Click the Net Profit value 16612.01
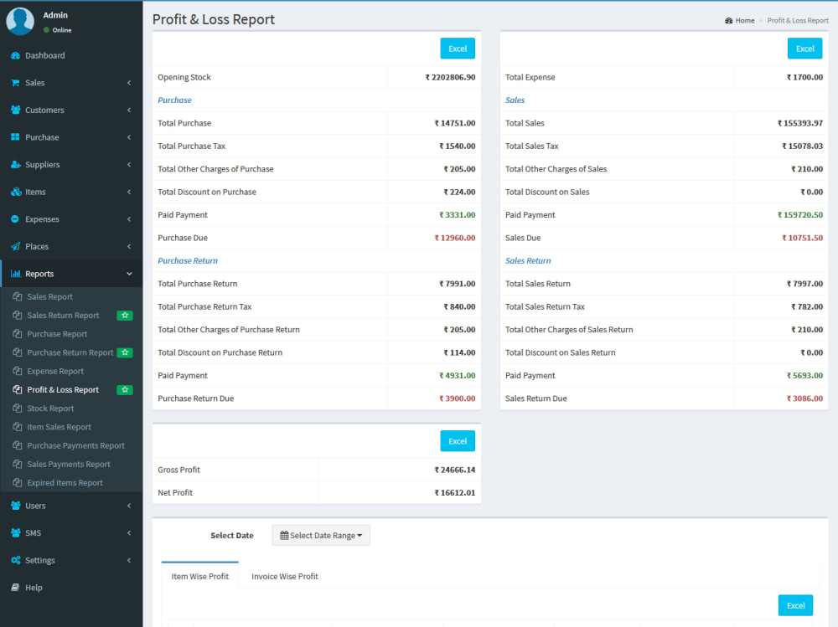This screenshot has height=627, width=838. tap(455, 493)
